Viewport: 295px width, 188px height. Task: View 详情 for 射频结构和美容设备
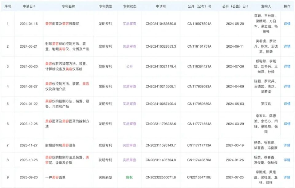(x=287, y=145)
